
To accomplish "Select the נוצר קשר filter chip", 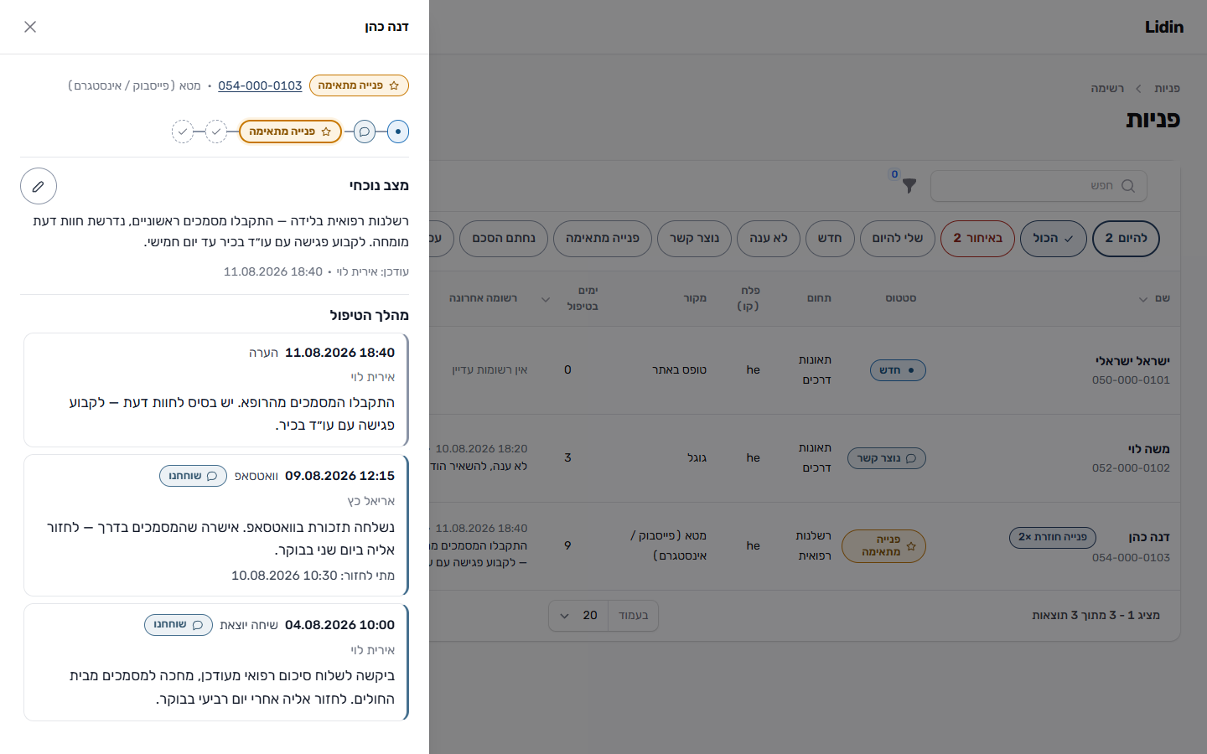I will tap(694, 239).
